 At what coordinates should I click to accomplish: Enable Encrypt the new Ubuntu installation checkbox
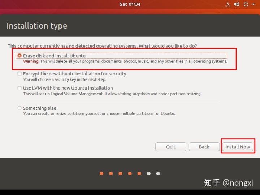pyautogui.click(x=19, y=74)
